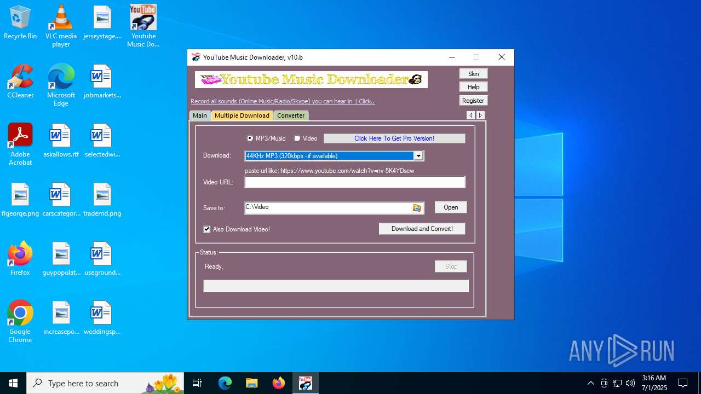Open the Help button

click(x=474, y=87)
